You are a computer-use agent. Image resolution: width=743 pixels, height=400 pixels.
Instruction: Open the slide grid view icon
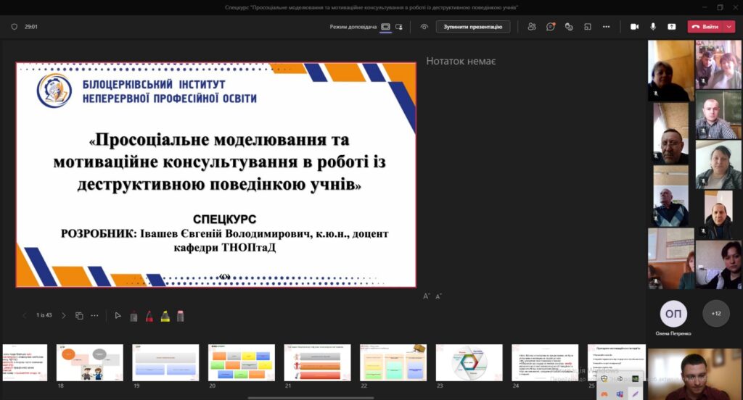pyautogui.click(x=79, y=316)
